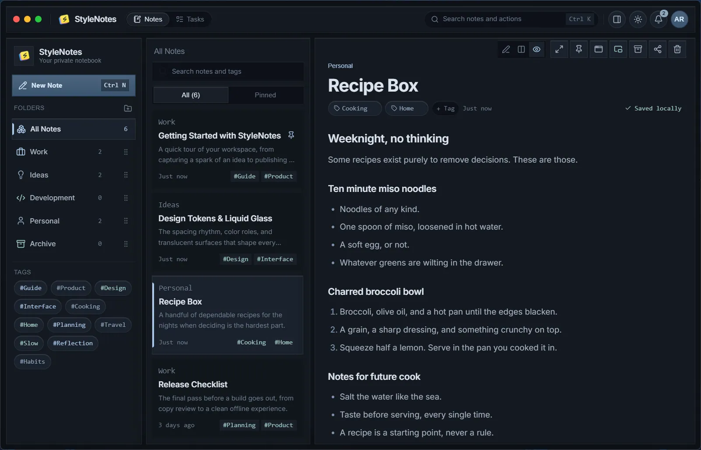This screenshot has height=450, width=701.
Task: Grab the drag handle on the Work folder
Action: coord(126,152)
